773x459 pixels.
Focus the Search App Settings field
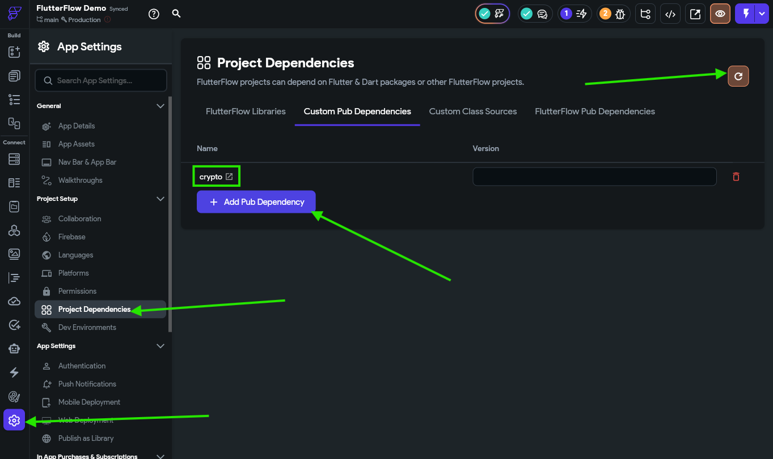coord(101,80)
